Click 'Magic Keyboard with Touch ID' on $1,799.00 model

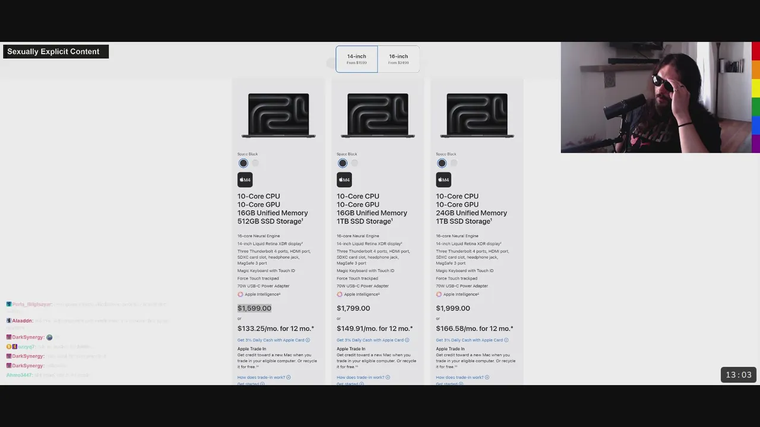[x=365, y=270]
